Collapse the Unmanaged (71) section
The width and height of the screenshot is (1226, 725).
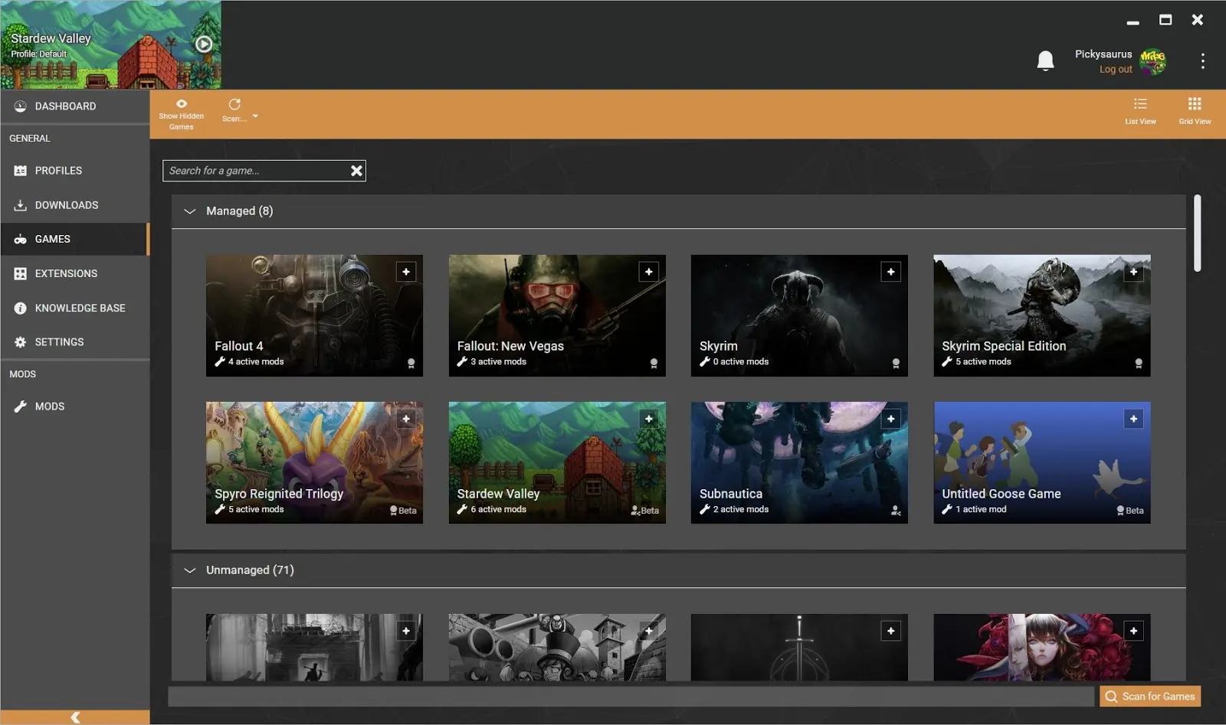coord(190,570)
